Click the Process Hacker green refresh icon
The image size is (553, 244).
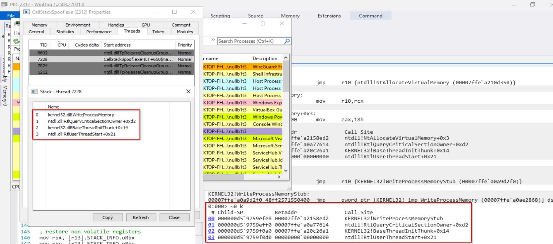point(16,41)
